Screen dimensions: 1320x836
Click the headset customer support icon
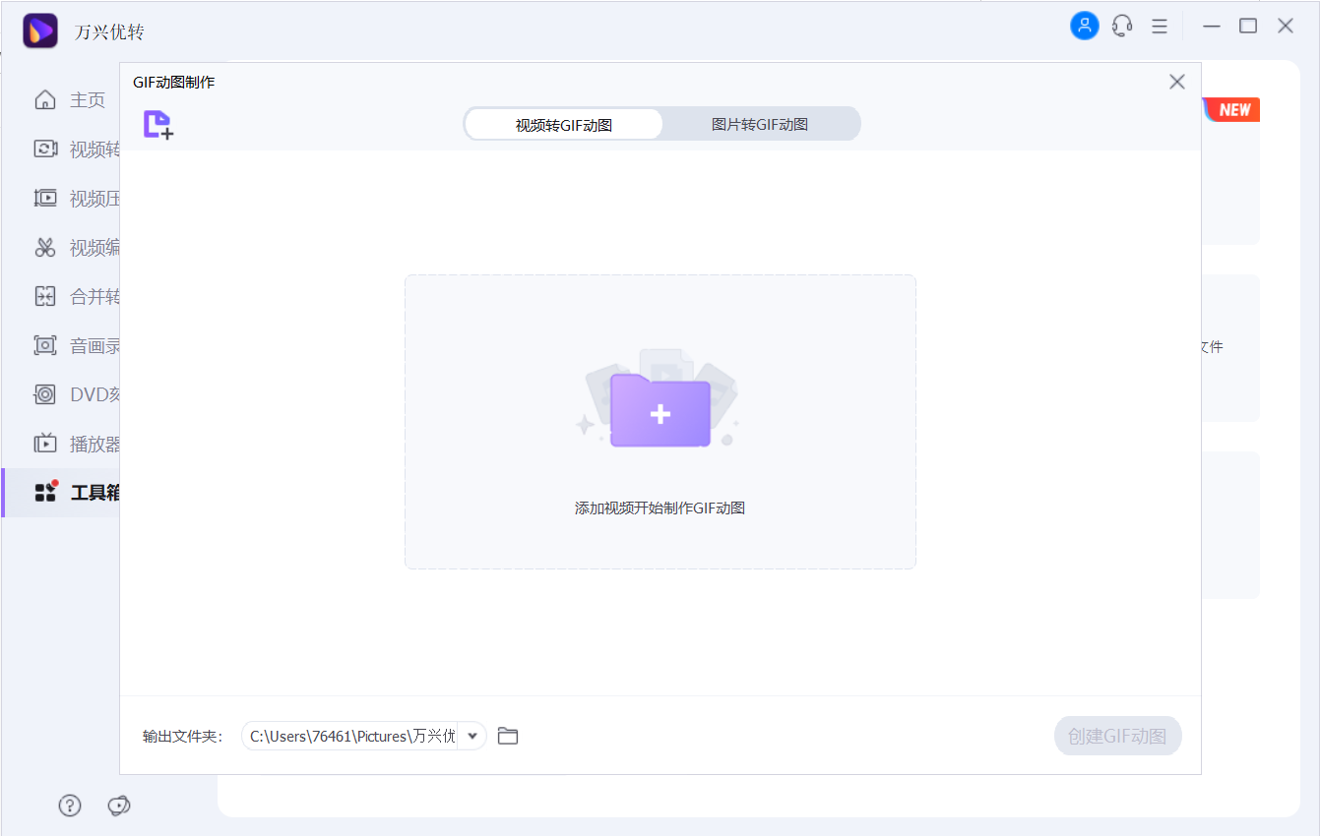(1122, 27)
